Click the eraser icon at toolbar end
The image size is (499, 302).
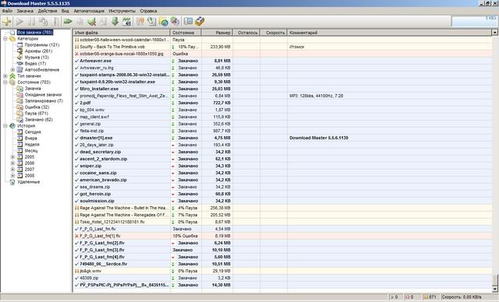200,22
